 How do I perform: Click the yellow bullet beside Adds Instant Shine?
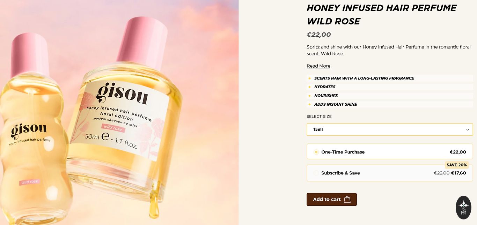pos(310,104)
